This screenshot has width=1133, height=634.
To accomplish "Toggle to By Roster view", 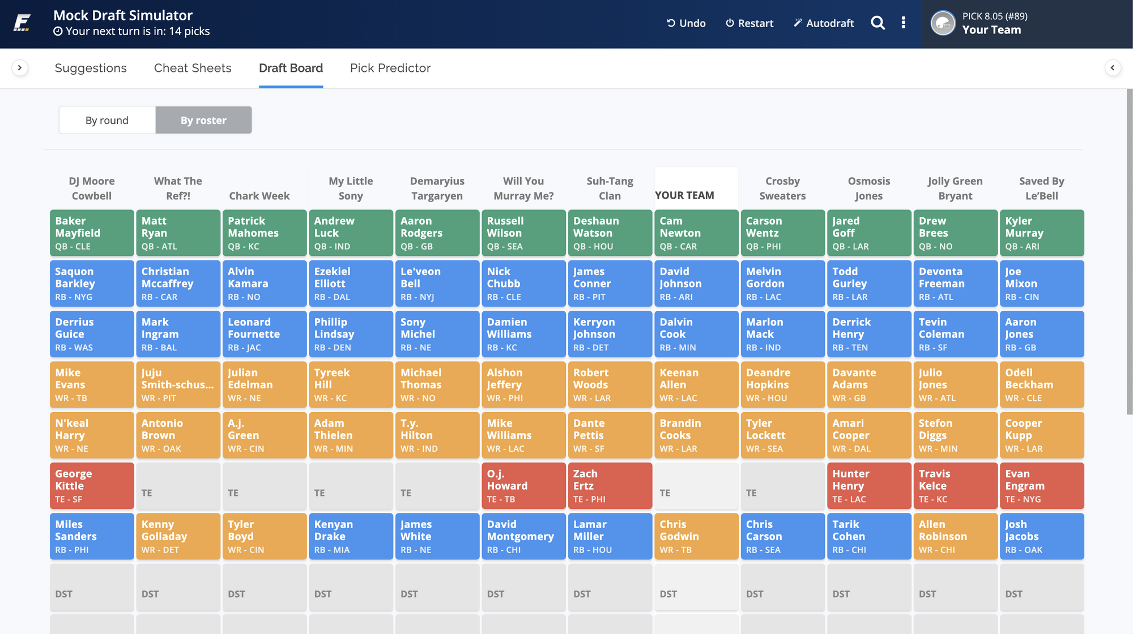I will click(203, 119).
